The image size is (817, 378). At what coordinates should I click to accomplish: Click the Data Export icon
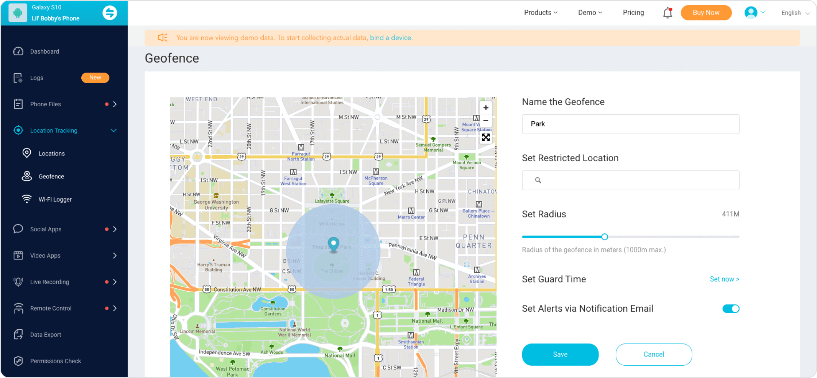pyautogui.click(x=18, y=334)
